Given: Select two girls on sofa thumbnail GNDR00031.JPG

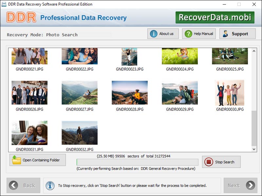Looking at the screenshot, I should click(29, 133).
